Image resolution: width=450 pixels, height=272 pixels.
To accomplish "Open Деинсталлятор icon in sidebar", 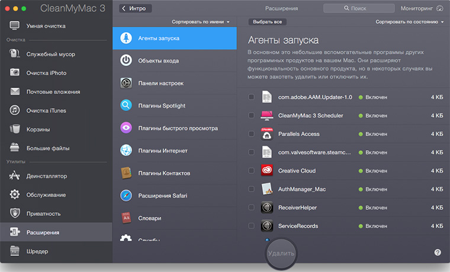I will pos(14,176).
